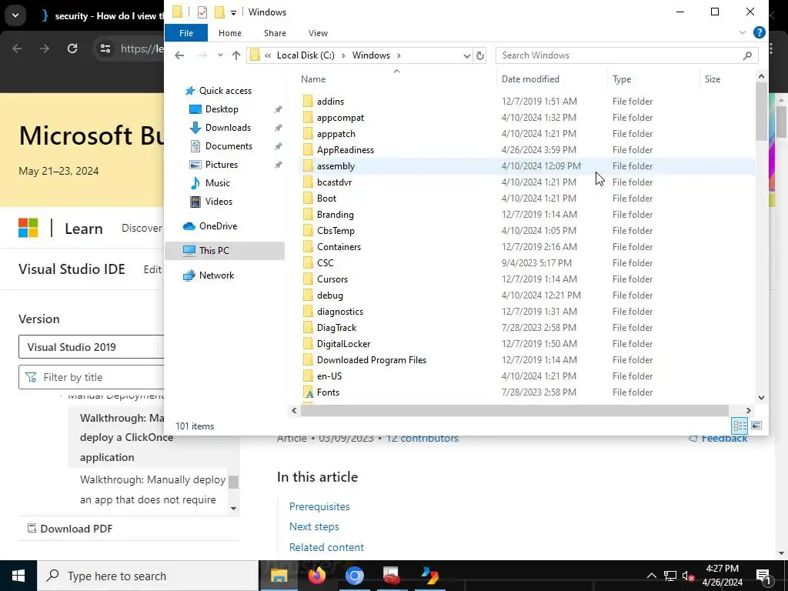Image resolution: width=788 pixels, height=591 pixels.
Task: Switch to Details view layout
Action: click(740, 426)
